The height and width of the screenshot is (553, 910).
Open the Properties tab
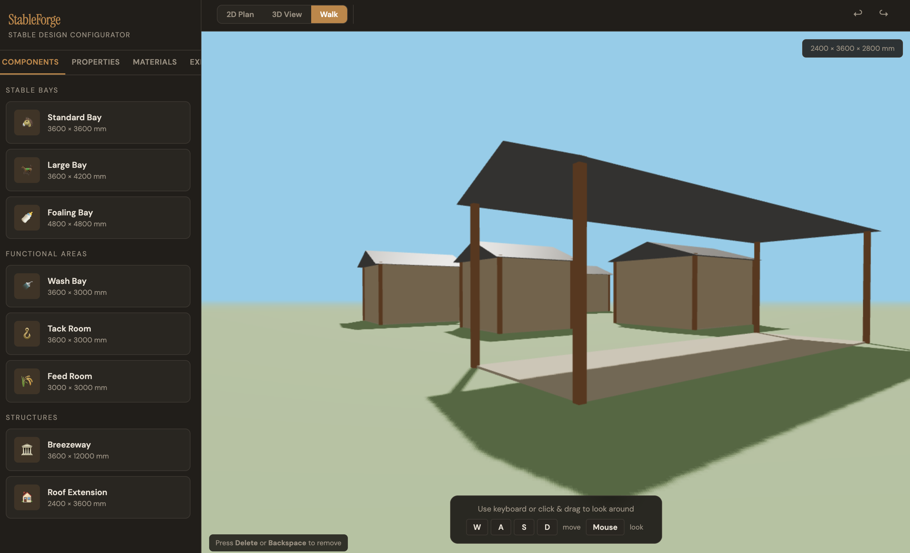pos(96,62)
